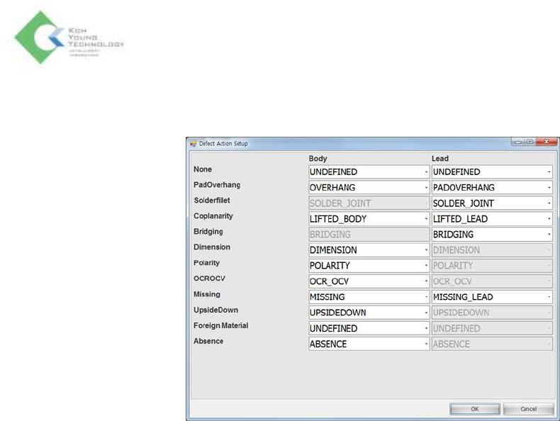Expand the Dimension Body DIMENSION dropdown

click(x=369, y=250)
